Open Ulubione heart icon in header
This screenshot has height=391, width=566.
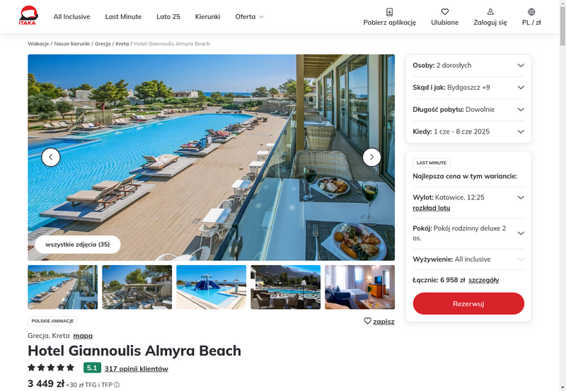(445, 12)
